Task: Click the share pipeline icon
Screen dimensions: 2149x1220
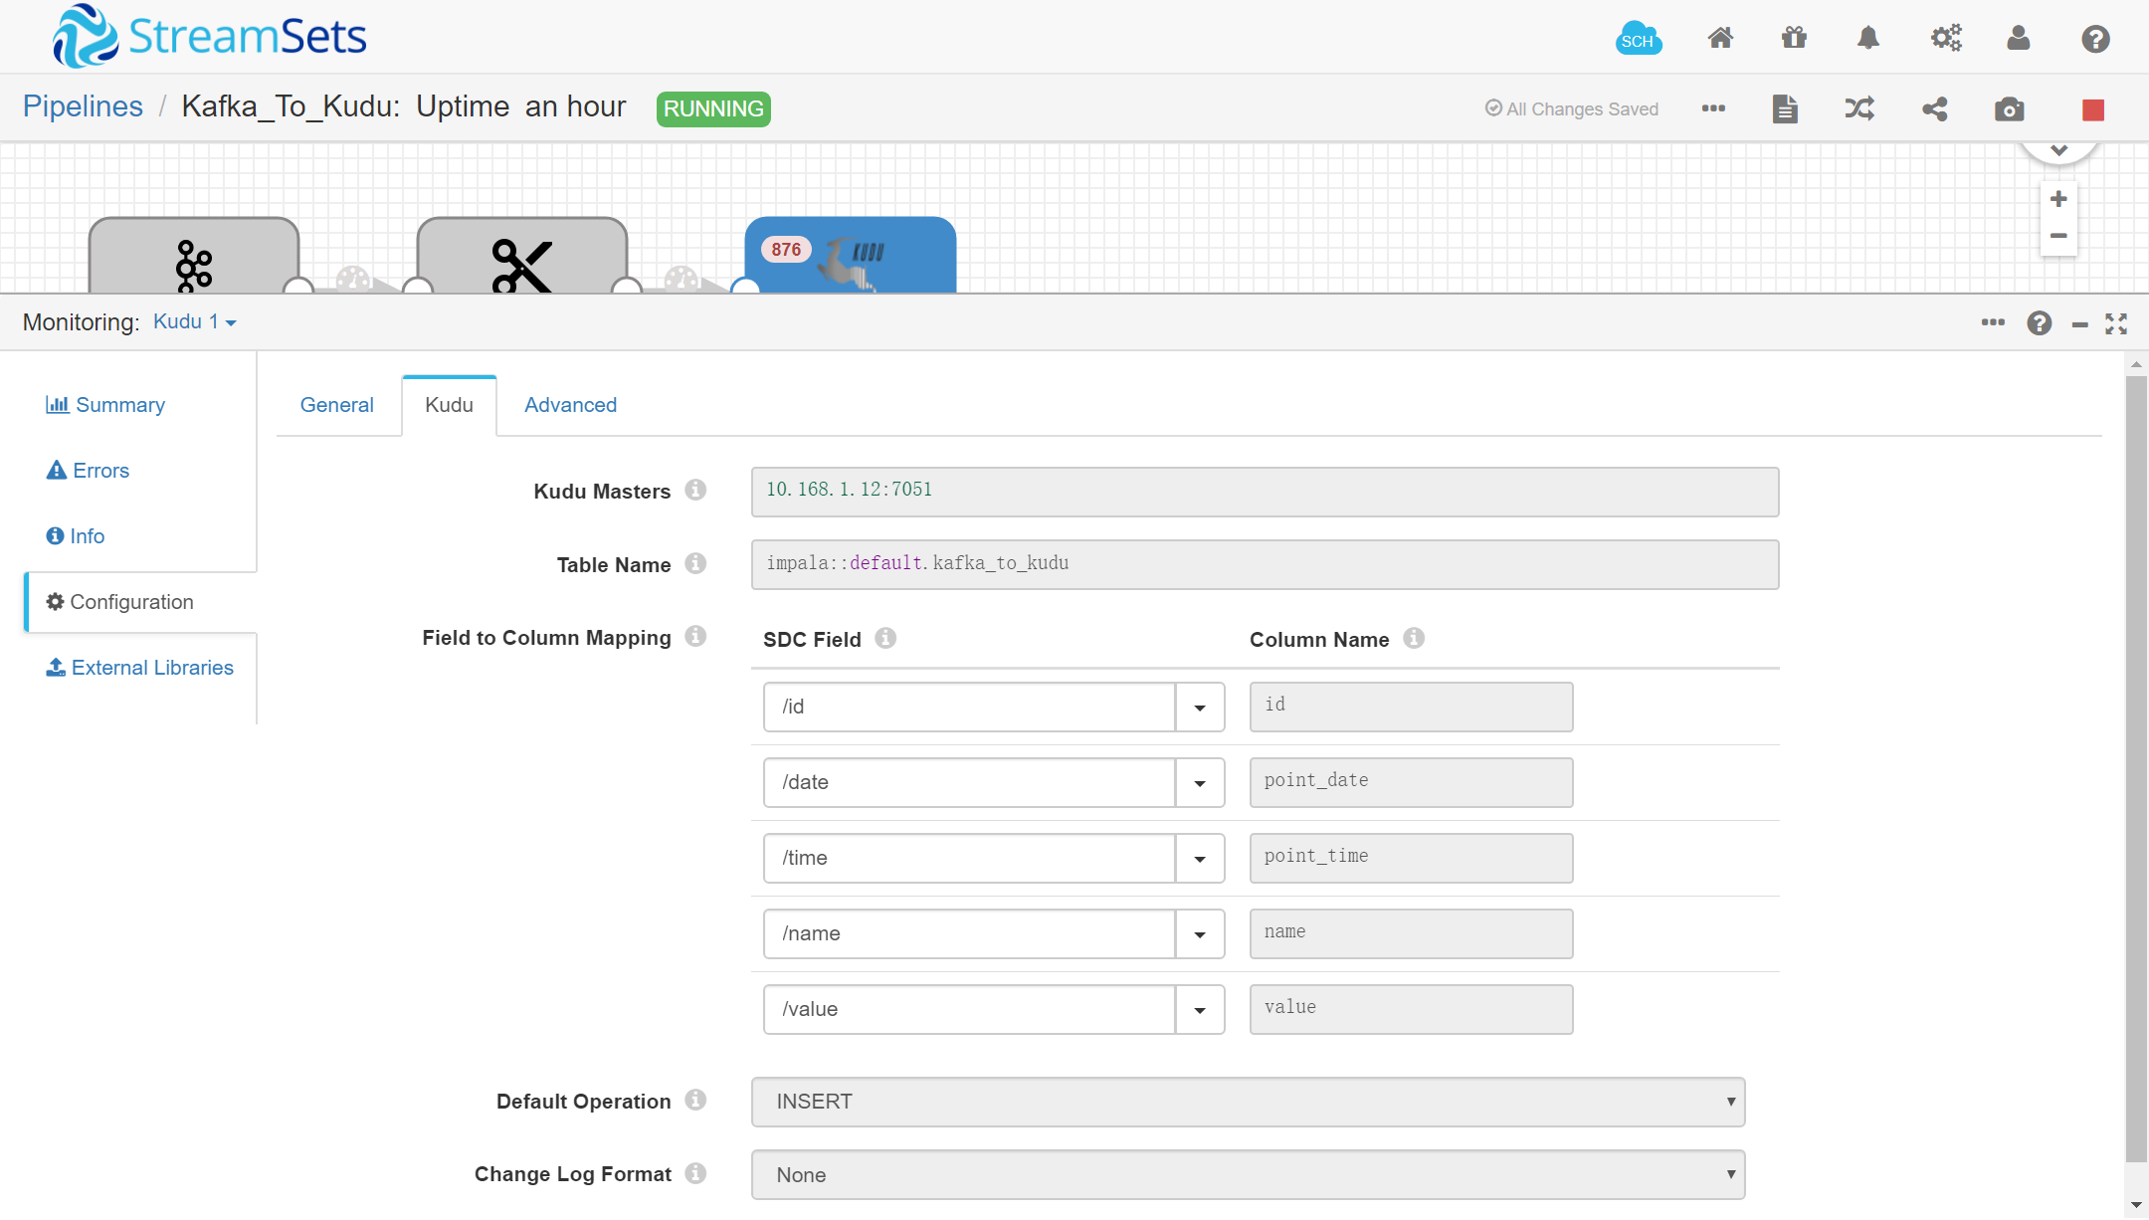Action: tap(1934, 109)
